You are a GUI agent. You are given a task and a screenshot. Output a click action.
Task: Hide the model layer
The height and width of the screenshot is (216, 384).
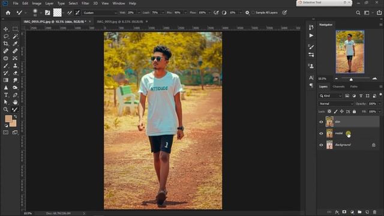tap(321, 133)
